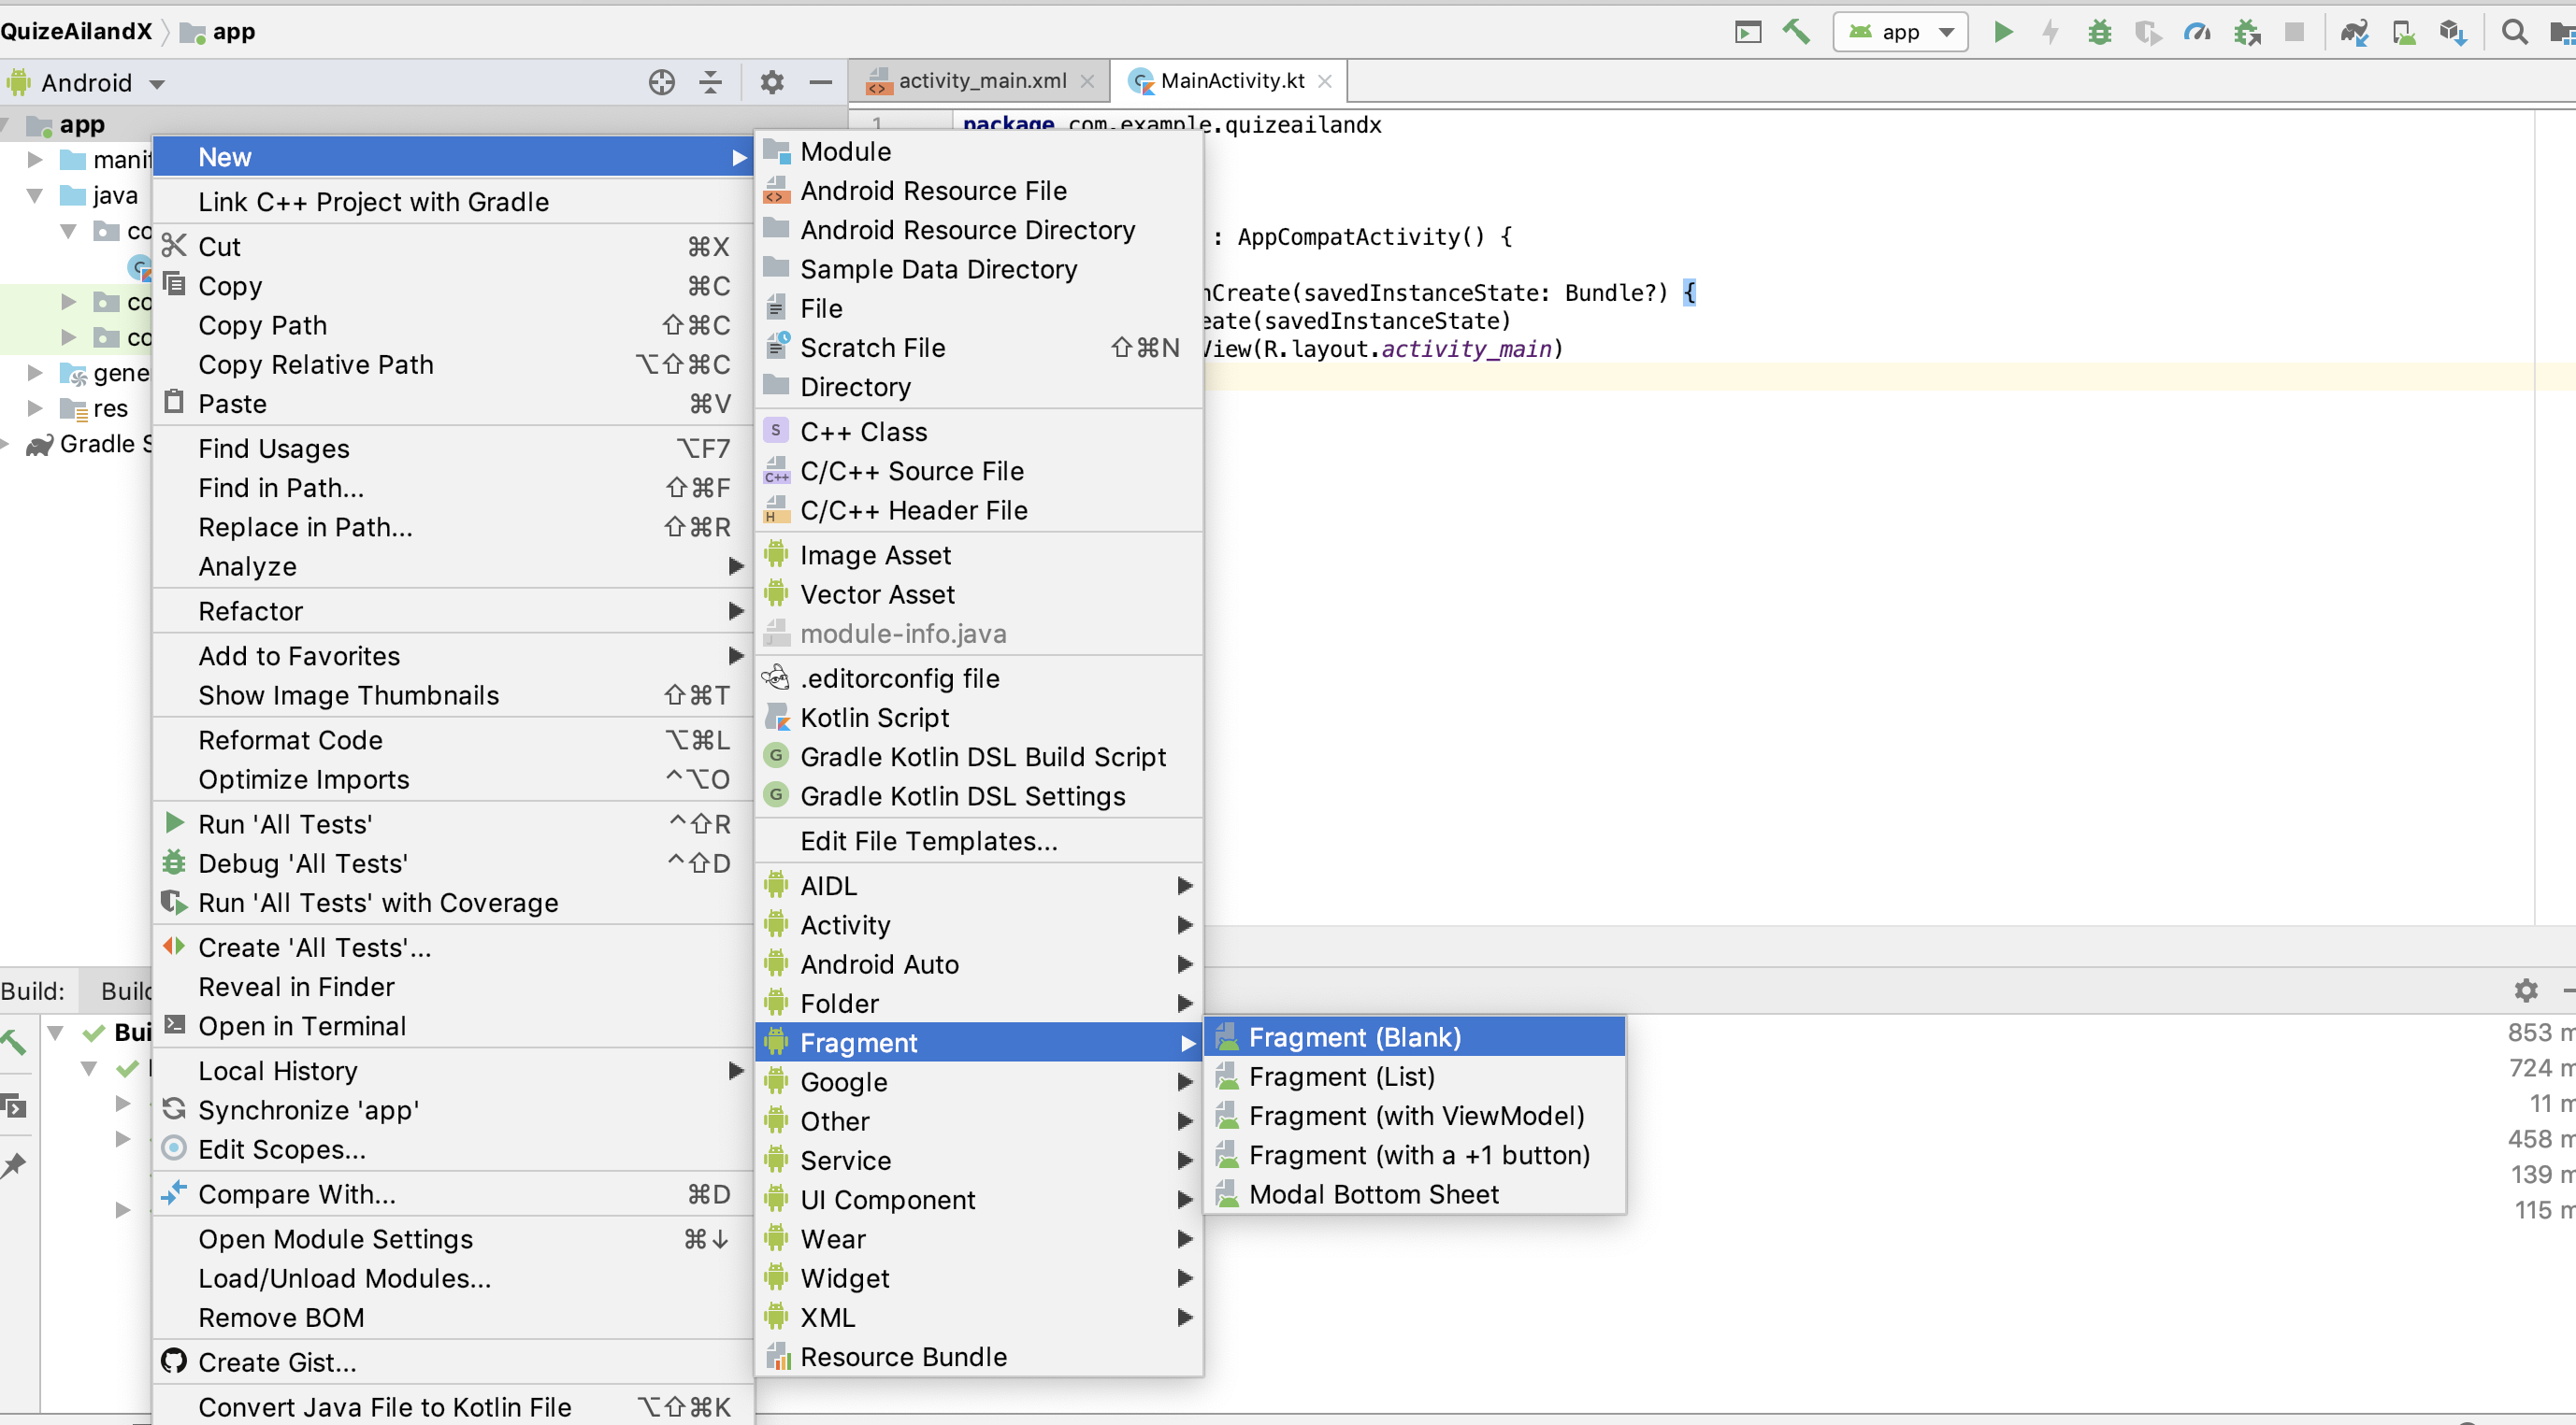The height and width of the screenshot is (1425, 2576).
Task: Open the app run configuration dropdown
Action: pos(1900,32)
